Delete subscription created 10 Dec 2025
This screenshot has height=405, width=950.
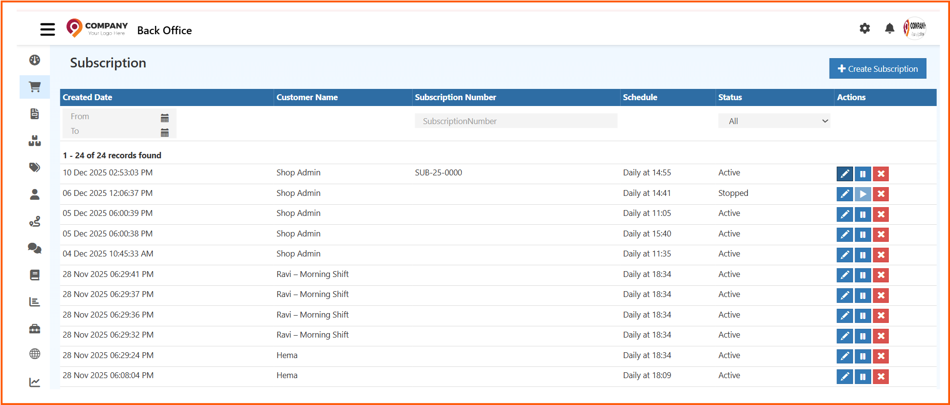881,174
